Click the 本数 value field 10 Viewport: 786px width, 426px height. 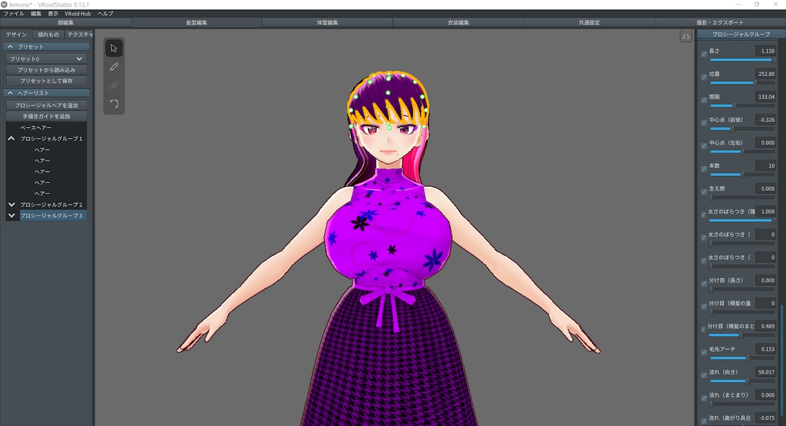(x=765, y=166)
